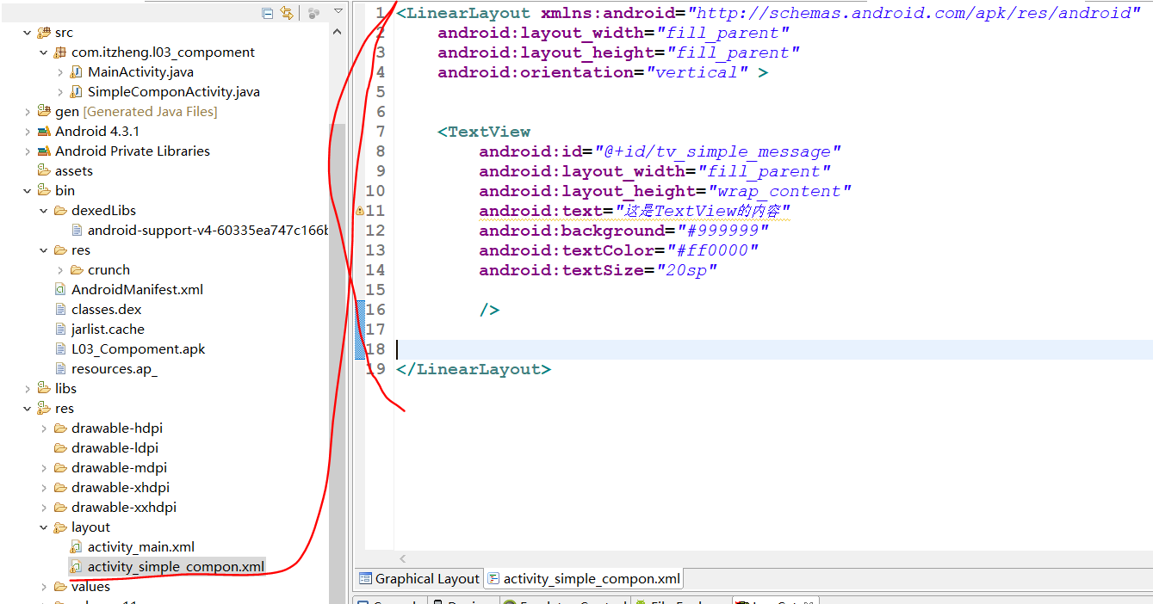Click the xmlns:android schema URL string
The image size is (1153, 604).
pyautogui.click(x=914, y=13)
